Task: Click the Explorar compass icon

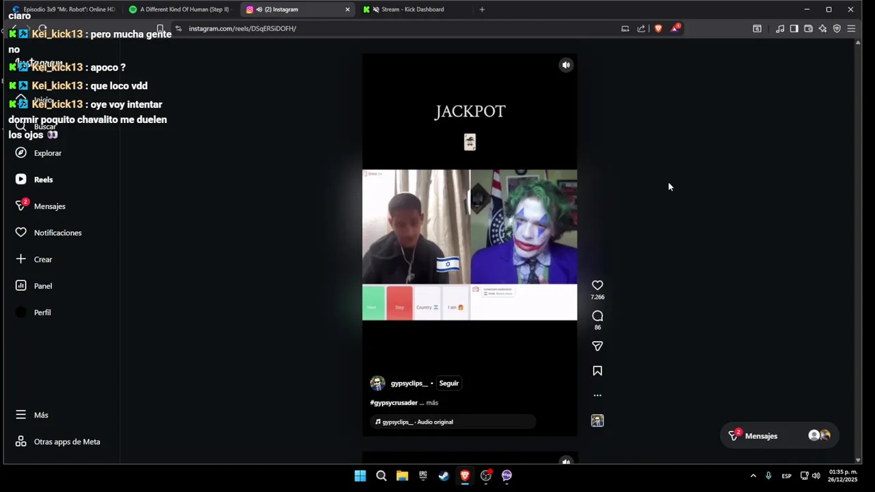Action: pyautogui.click(x=21, y=153)
